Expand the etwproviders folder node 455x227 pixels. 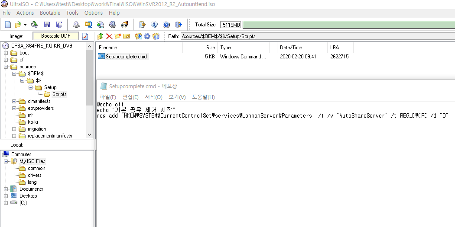click(14, 108)
